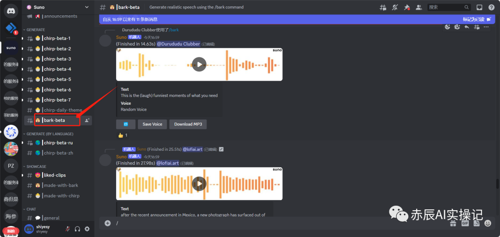The width and height of the screenshot is (500, 237).
Task: Open attachment plus button in message box
Action: pyautogui.click(x=108, y=223)
